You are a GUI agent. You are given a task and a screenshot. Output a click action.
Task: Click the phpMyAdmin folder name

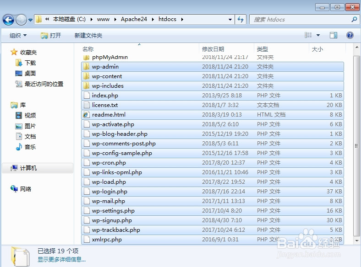110,57
